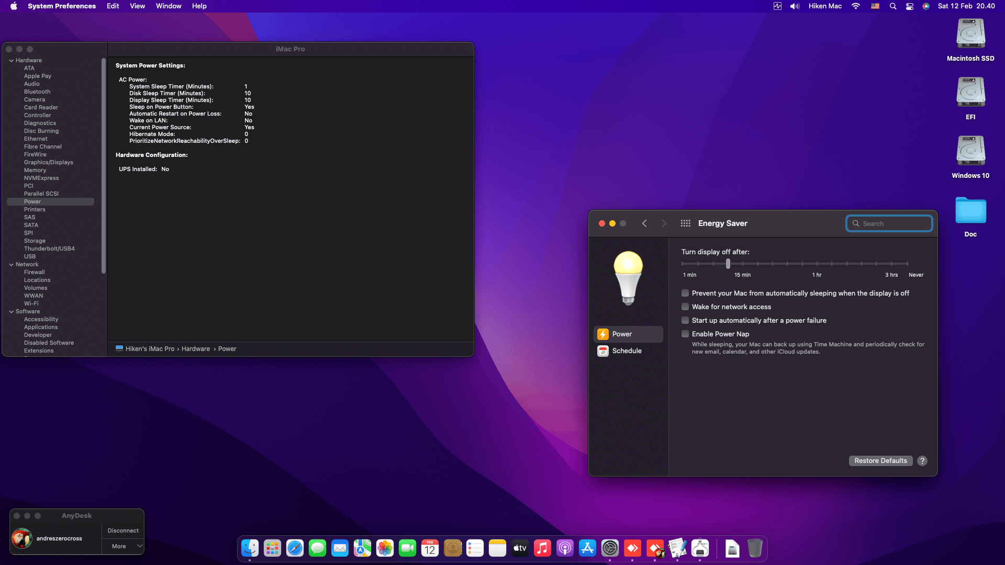1005x565 pixels.
Task: Toggle the Enable Power Nap checkbox
Action: click(685, 334)
